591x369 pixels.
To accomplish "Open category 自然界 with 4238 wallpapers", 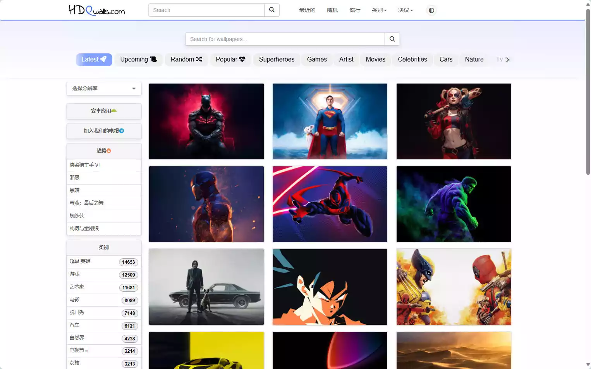I will click(104, 338).
